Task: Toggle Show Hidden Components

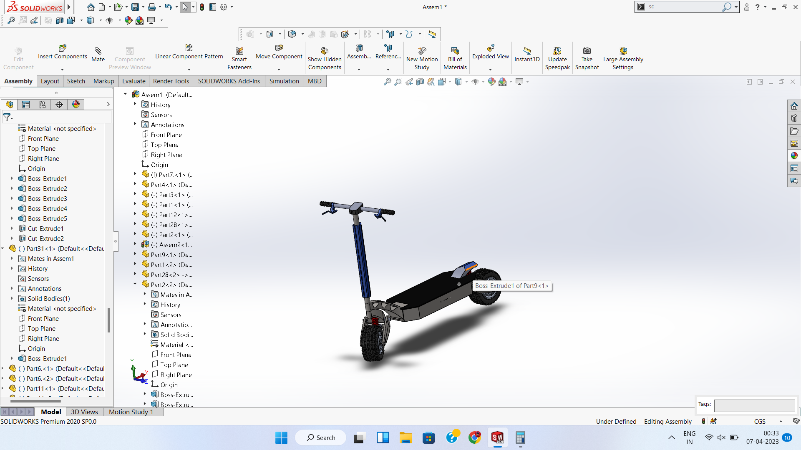Action: (325, 51)
